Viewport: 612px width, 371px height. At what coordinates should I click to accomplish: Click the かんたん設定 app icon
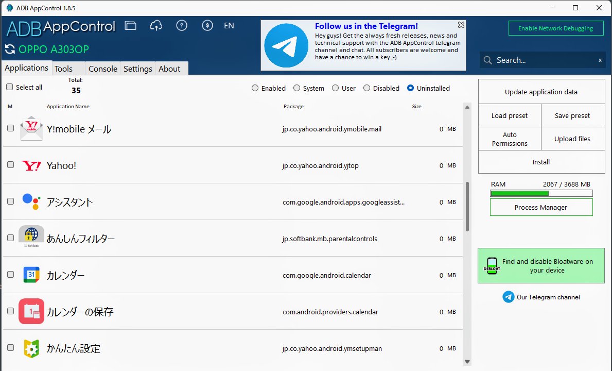[31, 348]
